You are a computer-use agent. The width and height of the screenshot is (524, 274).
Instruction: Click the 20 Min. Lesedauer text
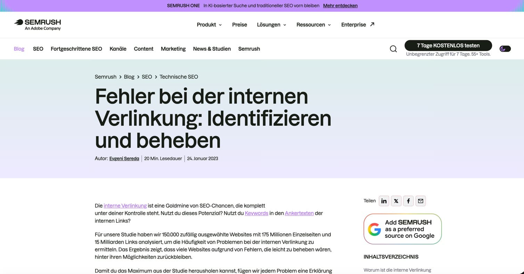click(x=163, y=159)
